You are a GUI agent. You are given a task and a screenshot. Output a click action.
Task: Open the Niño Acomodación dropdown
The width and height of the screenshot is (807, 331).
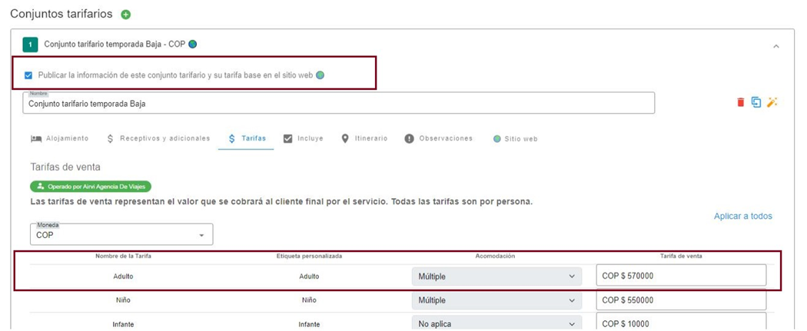click(496, 300)
